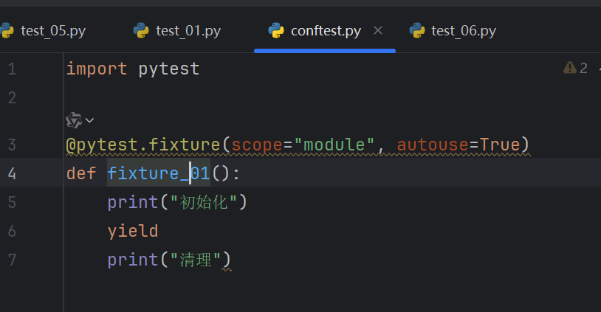Viewport: 601px width, 312px height.
Task: Click the 'print' call on line 5
Action: pyautogui.click(x=133, y=203)
